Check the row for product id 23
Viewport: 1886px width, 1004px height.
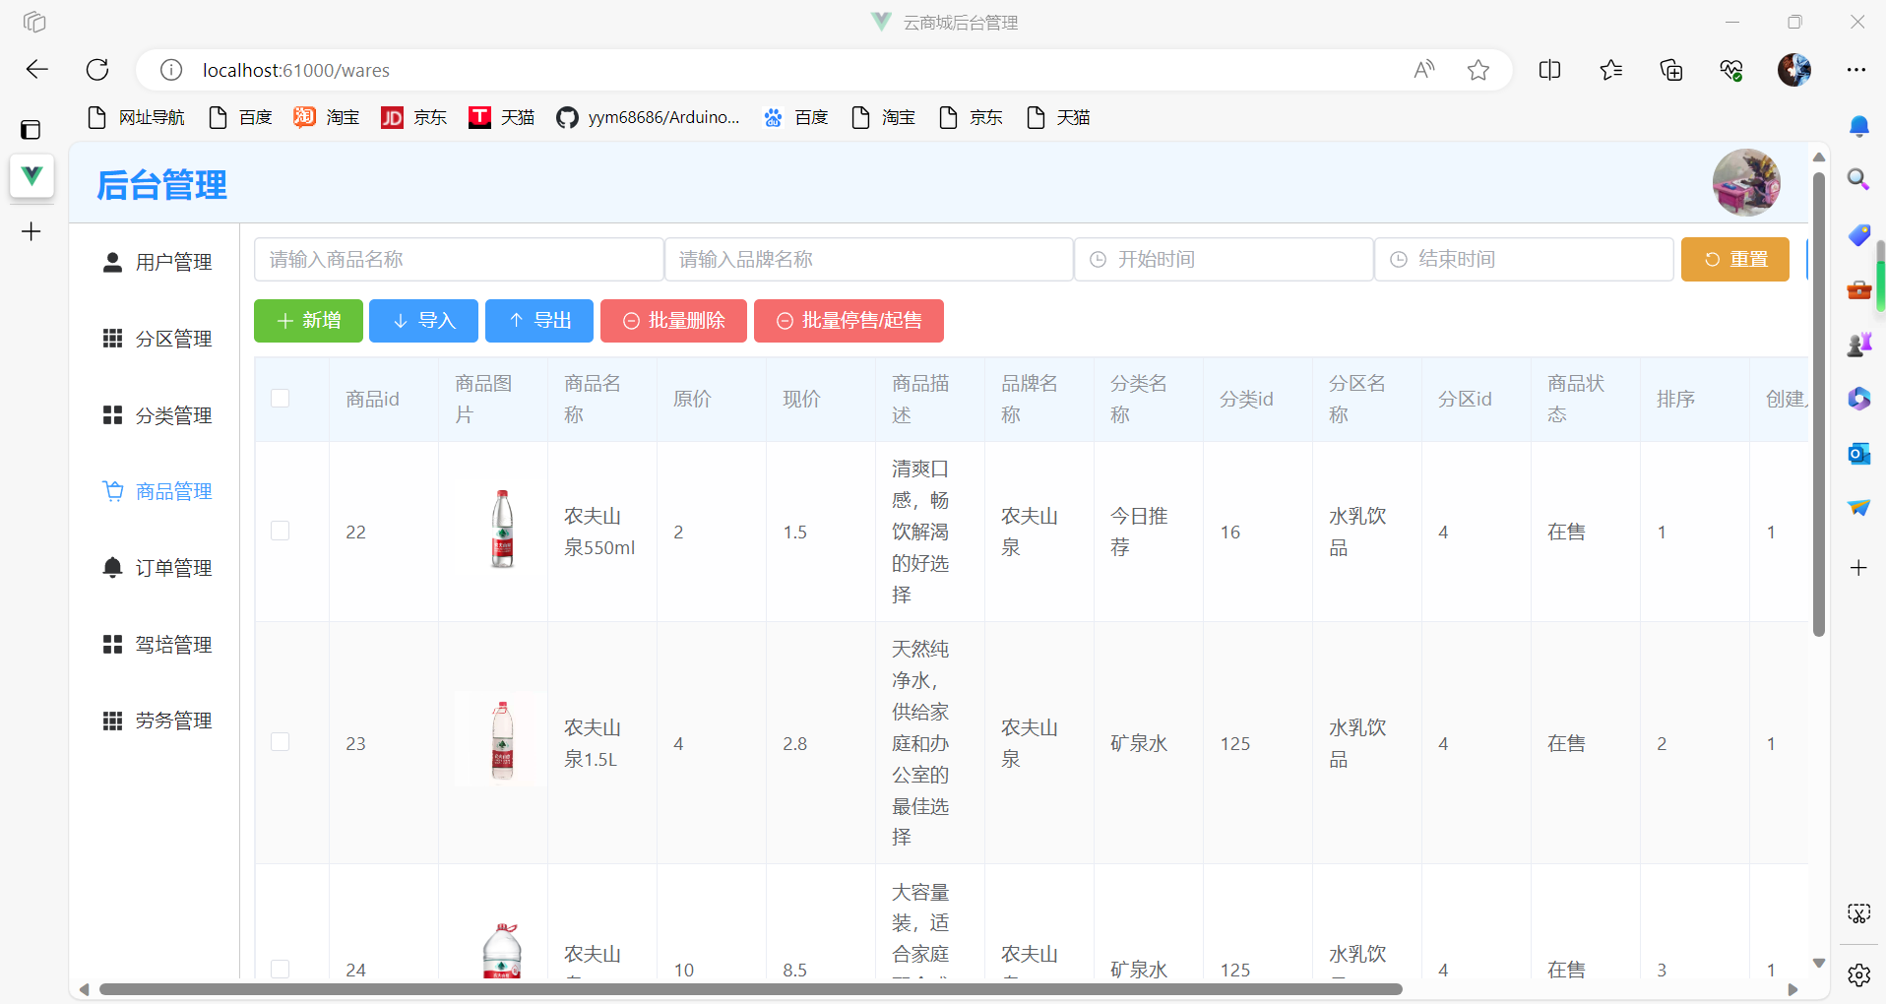point(280,743)
